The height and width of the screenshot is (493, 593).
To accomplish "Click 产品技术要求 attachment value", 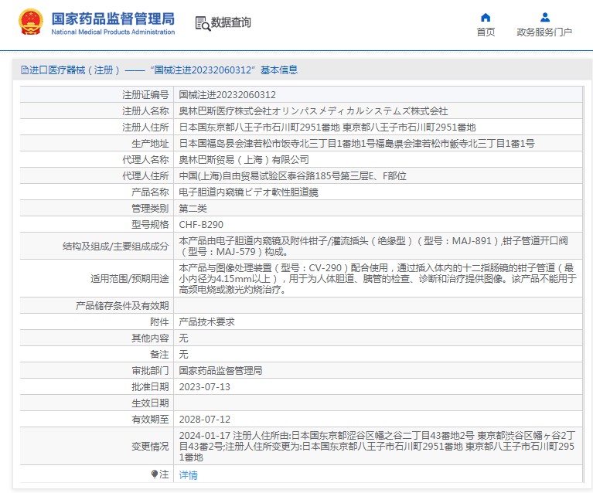I will tap(207, 322).
